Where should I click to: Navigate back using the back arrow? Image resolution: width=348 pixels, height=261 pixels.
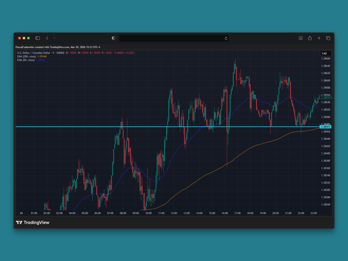coord(47,38)
